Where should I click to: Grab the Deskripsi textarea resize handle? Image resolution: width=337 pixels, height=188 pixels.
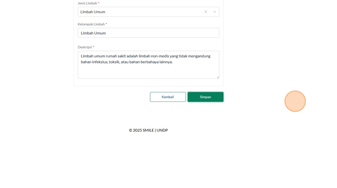[x=218, y=77]
